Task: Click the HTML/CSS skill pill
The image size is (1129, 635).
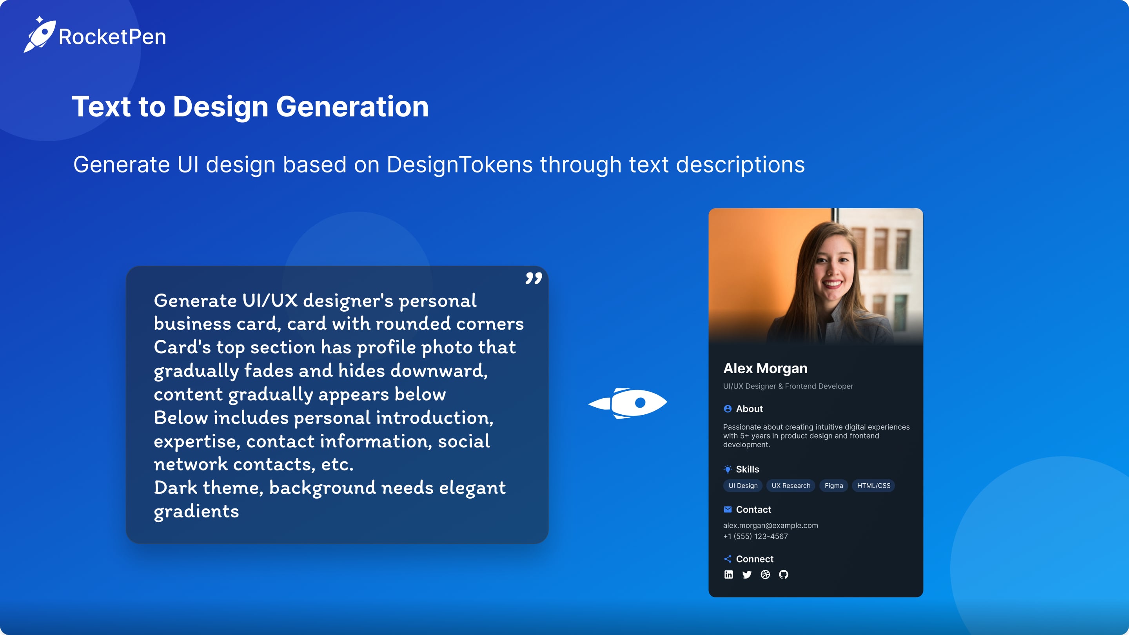Action: [873, 486]
